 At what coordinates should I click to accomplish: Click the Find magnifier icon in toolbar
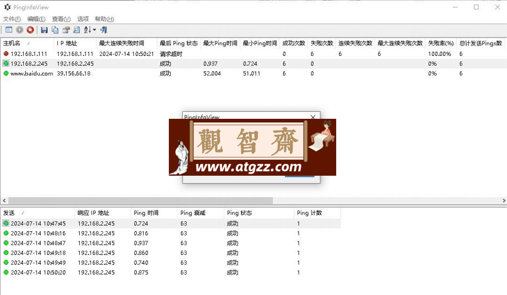77,30
